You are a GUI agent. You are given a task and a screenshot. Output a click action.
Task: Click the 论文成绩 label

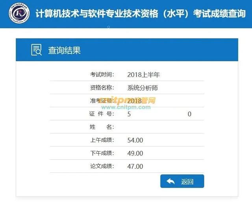(102, 166)
